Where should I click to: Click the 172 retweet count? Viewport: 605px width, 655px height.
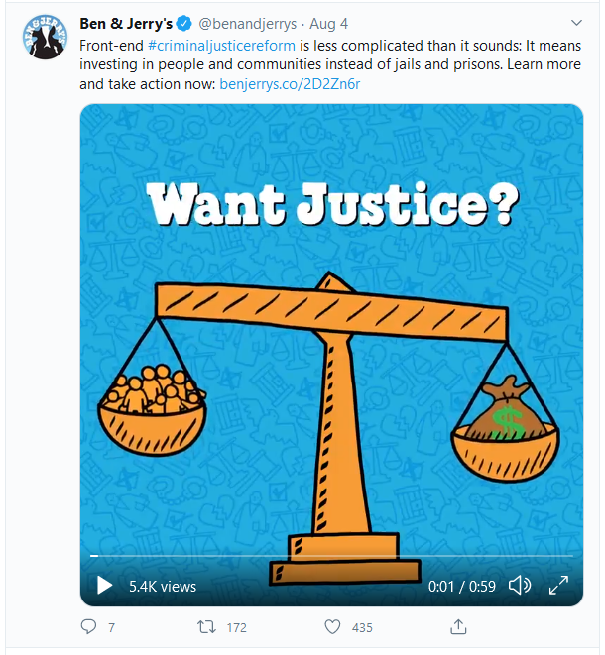[x=236, y=628]
